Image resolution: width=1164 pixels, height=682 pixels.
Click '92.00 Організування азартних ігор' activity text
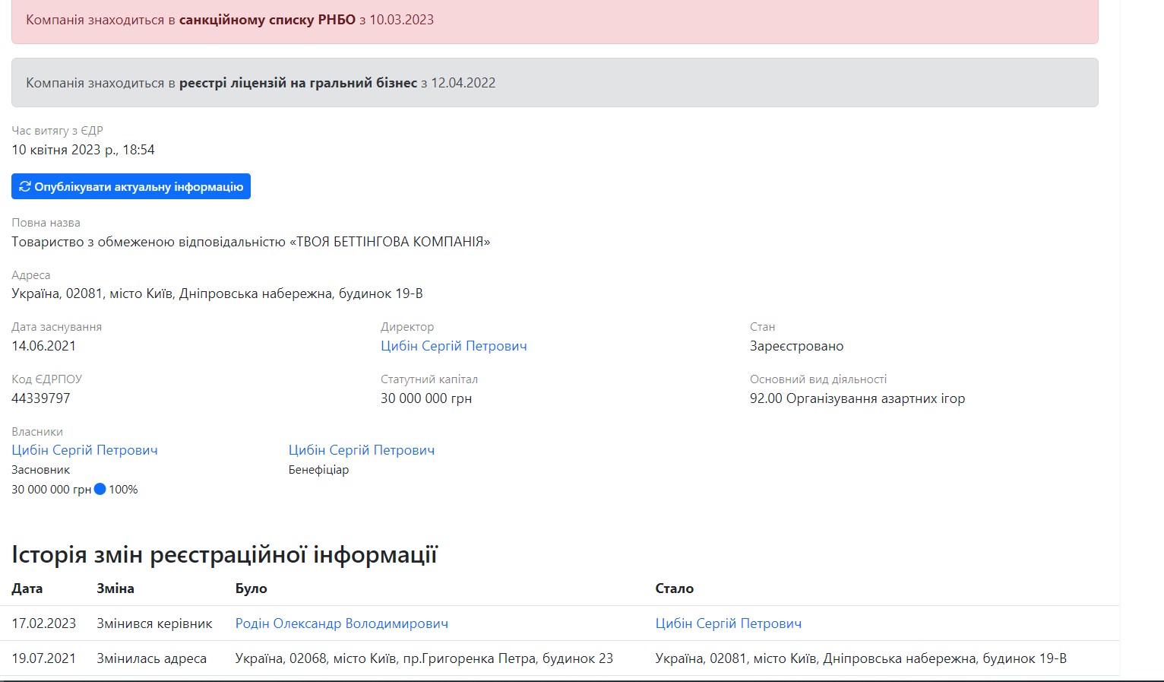coord(857,398)
